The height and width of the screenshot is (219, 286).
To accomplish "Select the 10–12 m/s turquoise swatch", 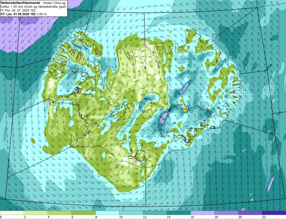I will point(131,213).
